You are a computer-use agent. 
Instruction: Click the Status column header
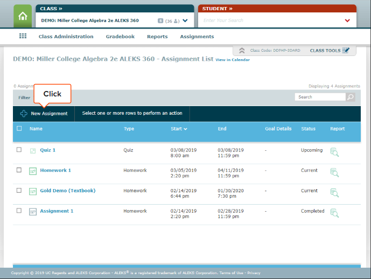[x=309, y=129]
